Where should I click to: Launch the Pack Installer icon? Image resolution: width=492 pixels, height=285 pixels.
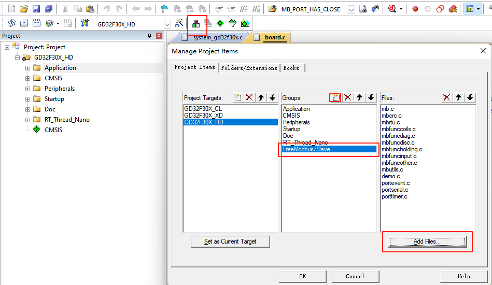click(245, 23)
